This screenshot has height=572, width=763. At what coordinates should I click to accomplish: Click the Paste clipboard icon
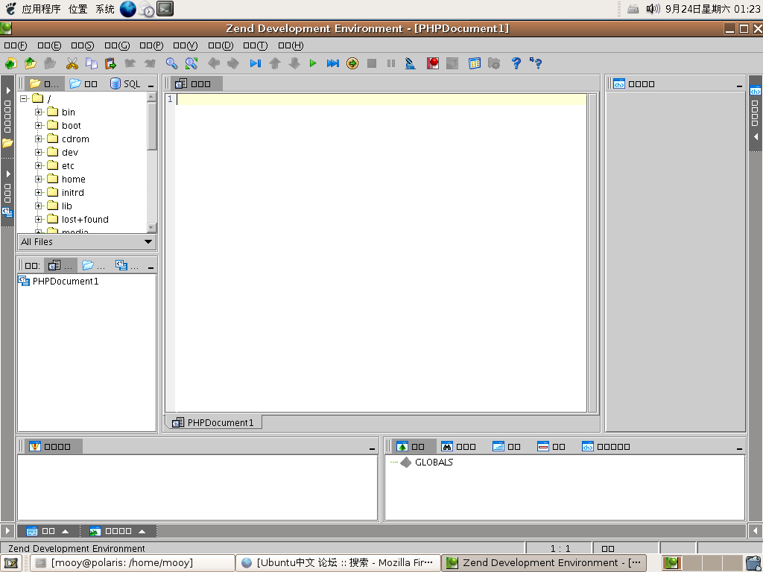pyautogui.click(x=110, y=63)
